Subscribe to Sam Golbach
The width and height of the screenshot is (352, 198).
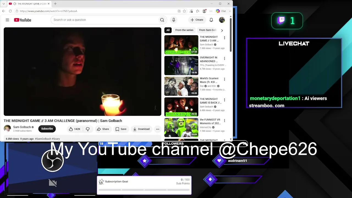pos(47,129)
